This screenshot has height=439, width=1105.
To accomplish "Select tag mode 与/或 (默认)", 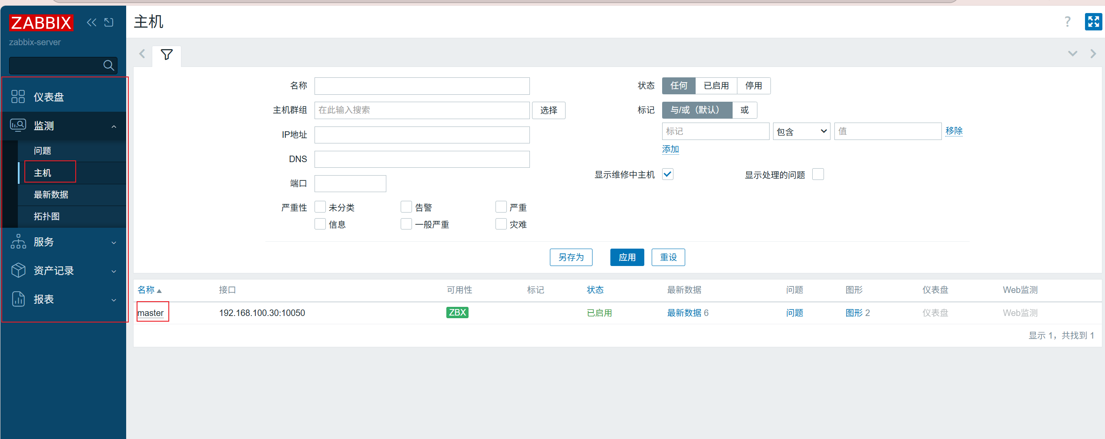I will click(x=697, y=110).
